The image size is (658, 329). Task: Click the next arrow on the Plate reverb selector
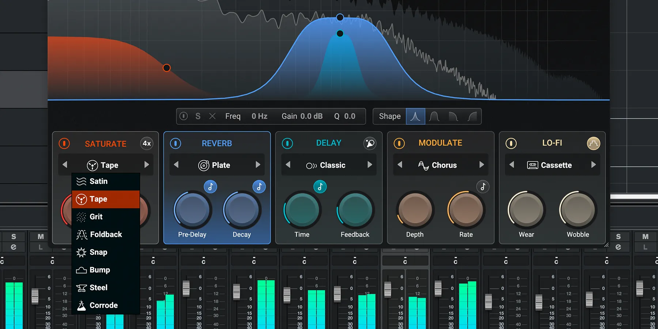[258, 165]
